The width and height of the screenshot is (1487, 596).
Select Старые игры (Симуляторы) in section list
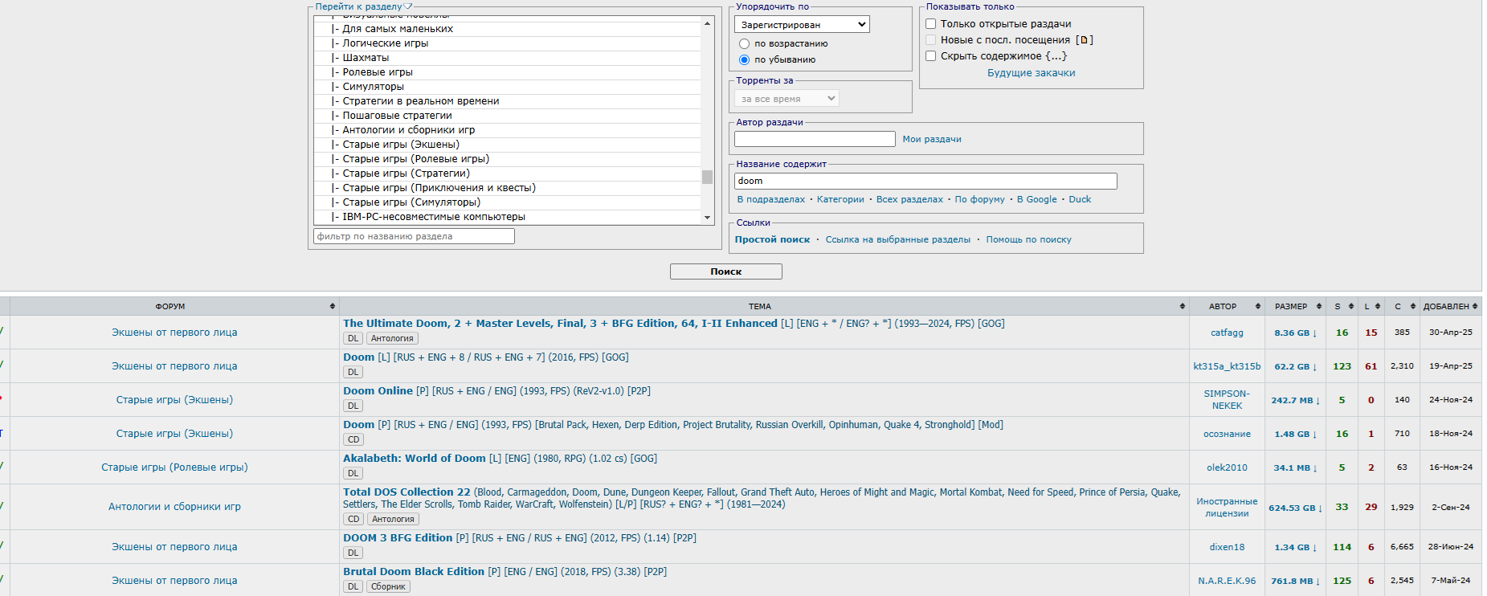tap(508, 202)
